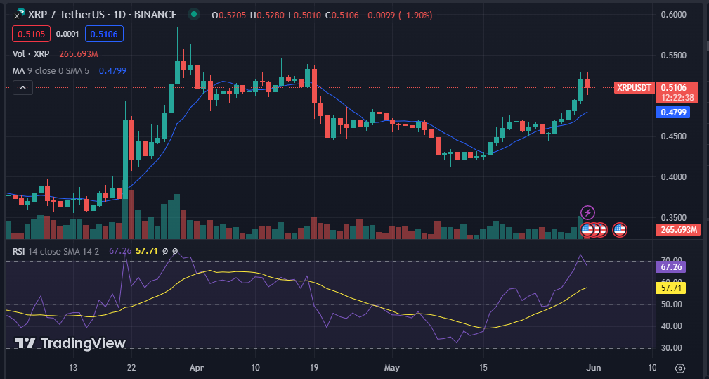Click the Jun label on time axis
Viewport: 709px width, 379px height.
tap(594, 368)
